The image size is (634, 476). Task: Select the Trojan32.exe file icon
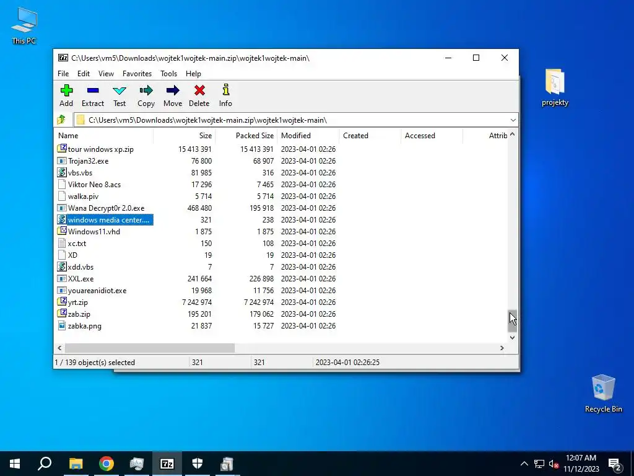62,161
